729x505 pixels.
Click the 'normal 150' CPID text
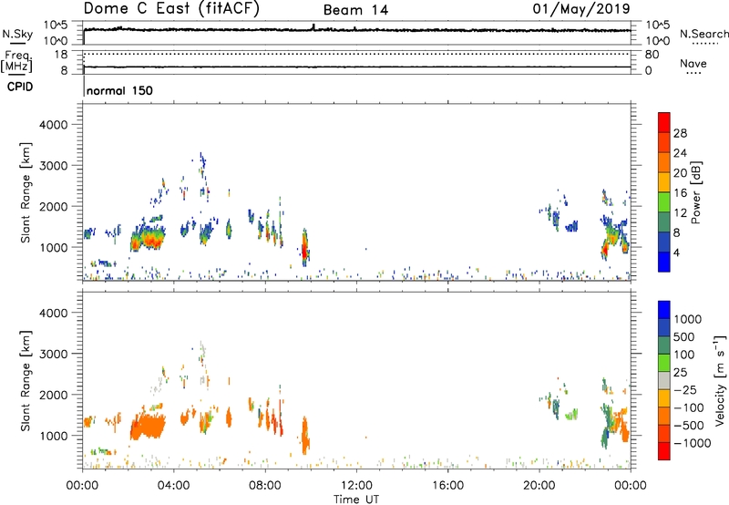click(x=119, y=90)
